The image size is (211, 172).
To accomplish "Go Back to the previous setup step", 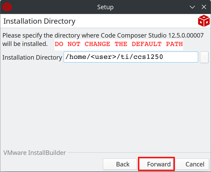I will coord(122,164).
